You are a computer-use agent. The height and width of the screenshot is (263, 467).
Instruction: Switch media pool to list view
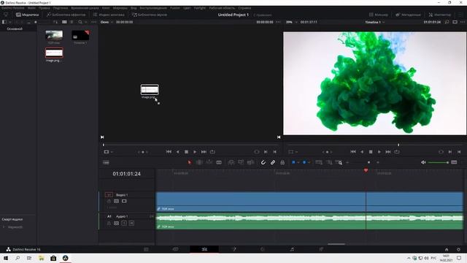click(x=72, y=22)
